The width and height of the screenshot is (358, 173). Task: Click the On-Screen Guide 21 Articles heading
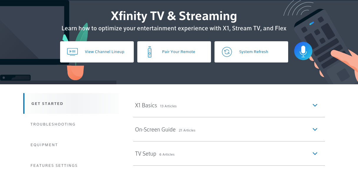click(155, 129)
